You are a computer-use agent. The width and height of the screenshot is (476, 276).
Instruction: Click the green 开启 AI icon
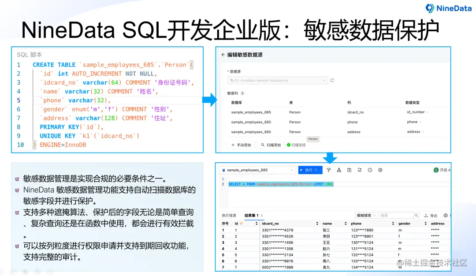coord(436,170)
